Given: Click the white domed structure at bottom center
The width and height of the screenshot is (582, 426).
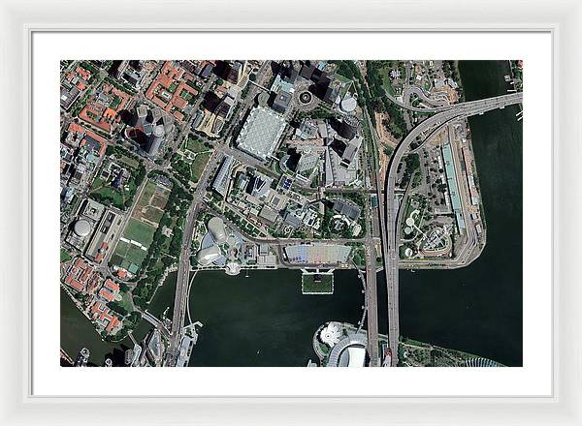Looking at the screenshot, I should click(x=332, y=335).
